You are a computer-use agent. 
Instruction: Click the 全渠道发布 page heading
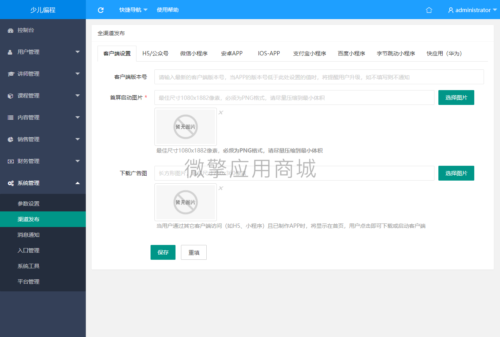tap(111, 34)
